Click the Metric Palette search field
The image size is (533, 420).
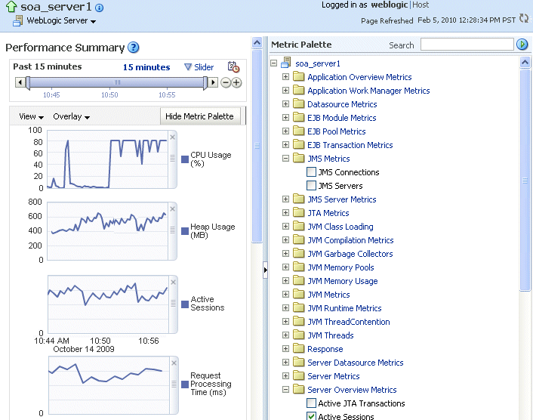(x=467, y=45)
